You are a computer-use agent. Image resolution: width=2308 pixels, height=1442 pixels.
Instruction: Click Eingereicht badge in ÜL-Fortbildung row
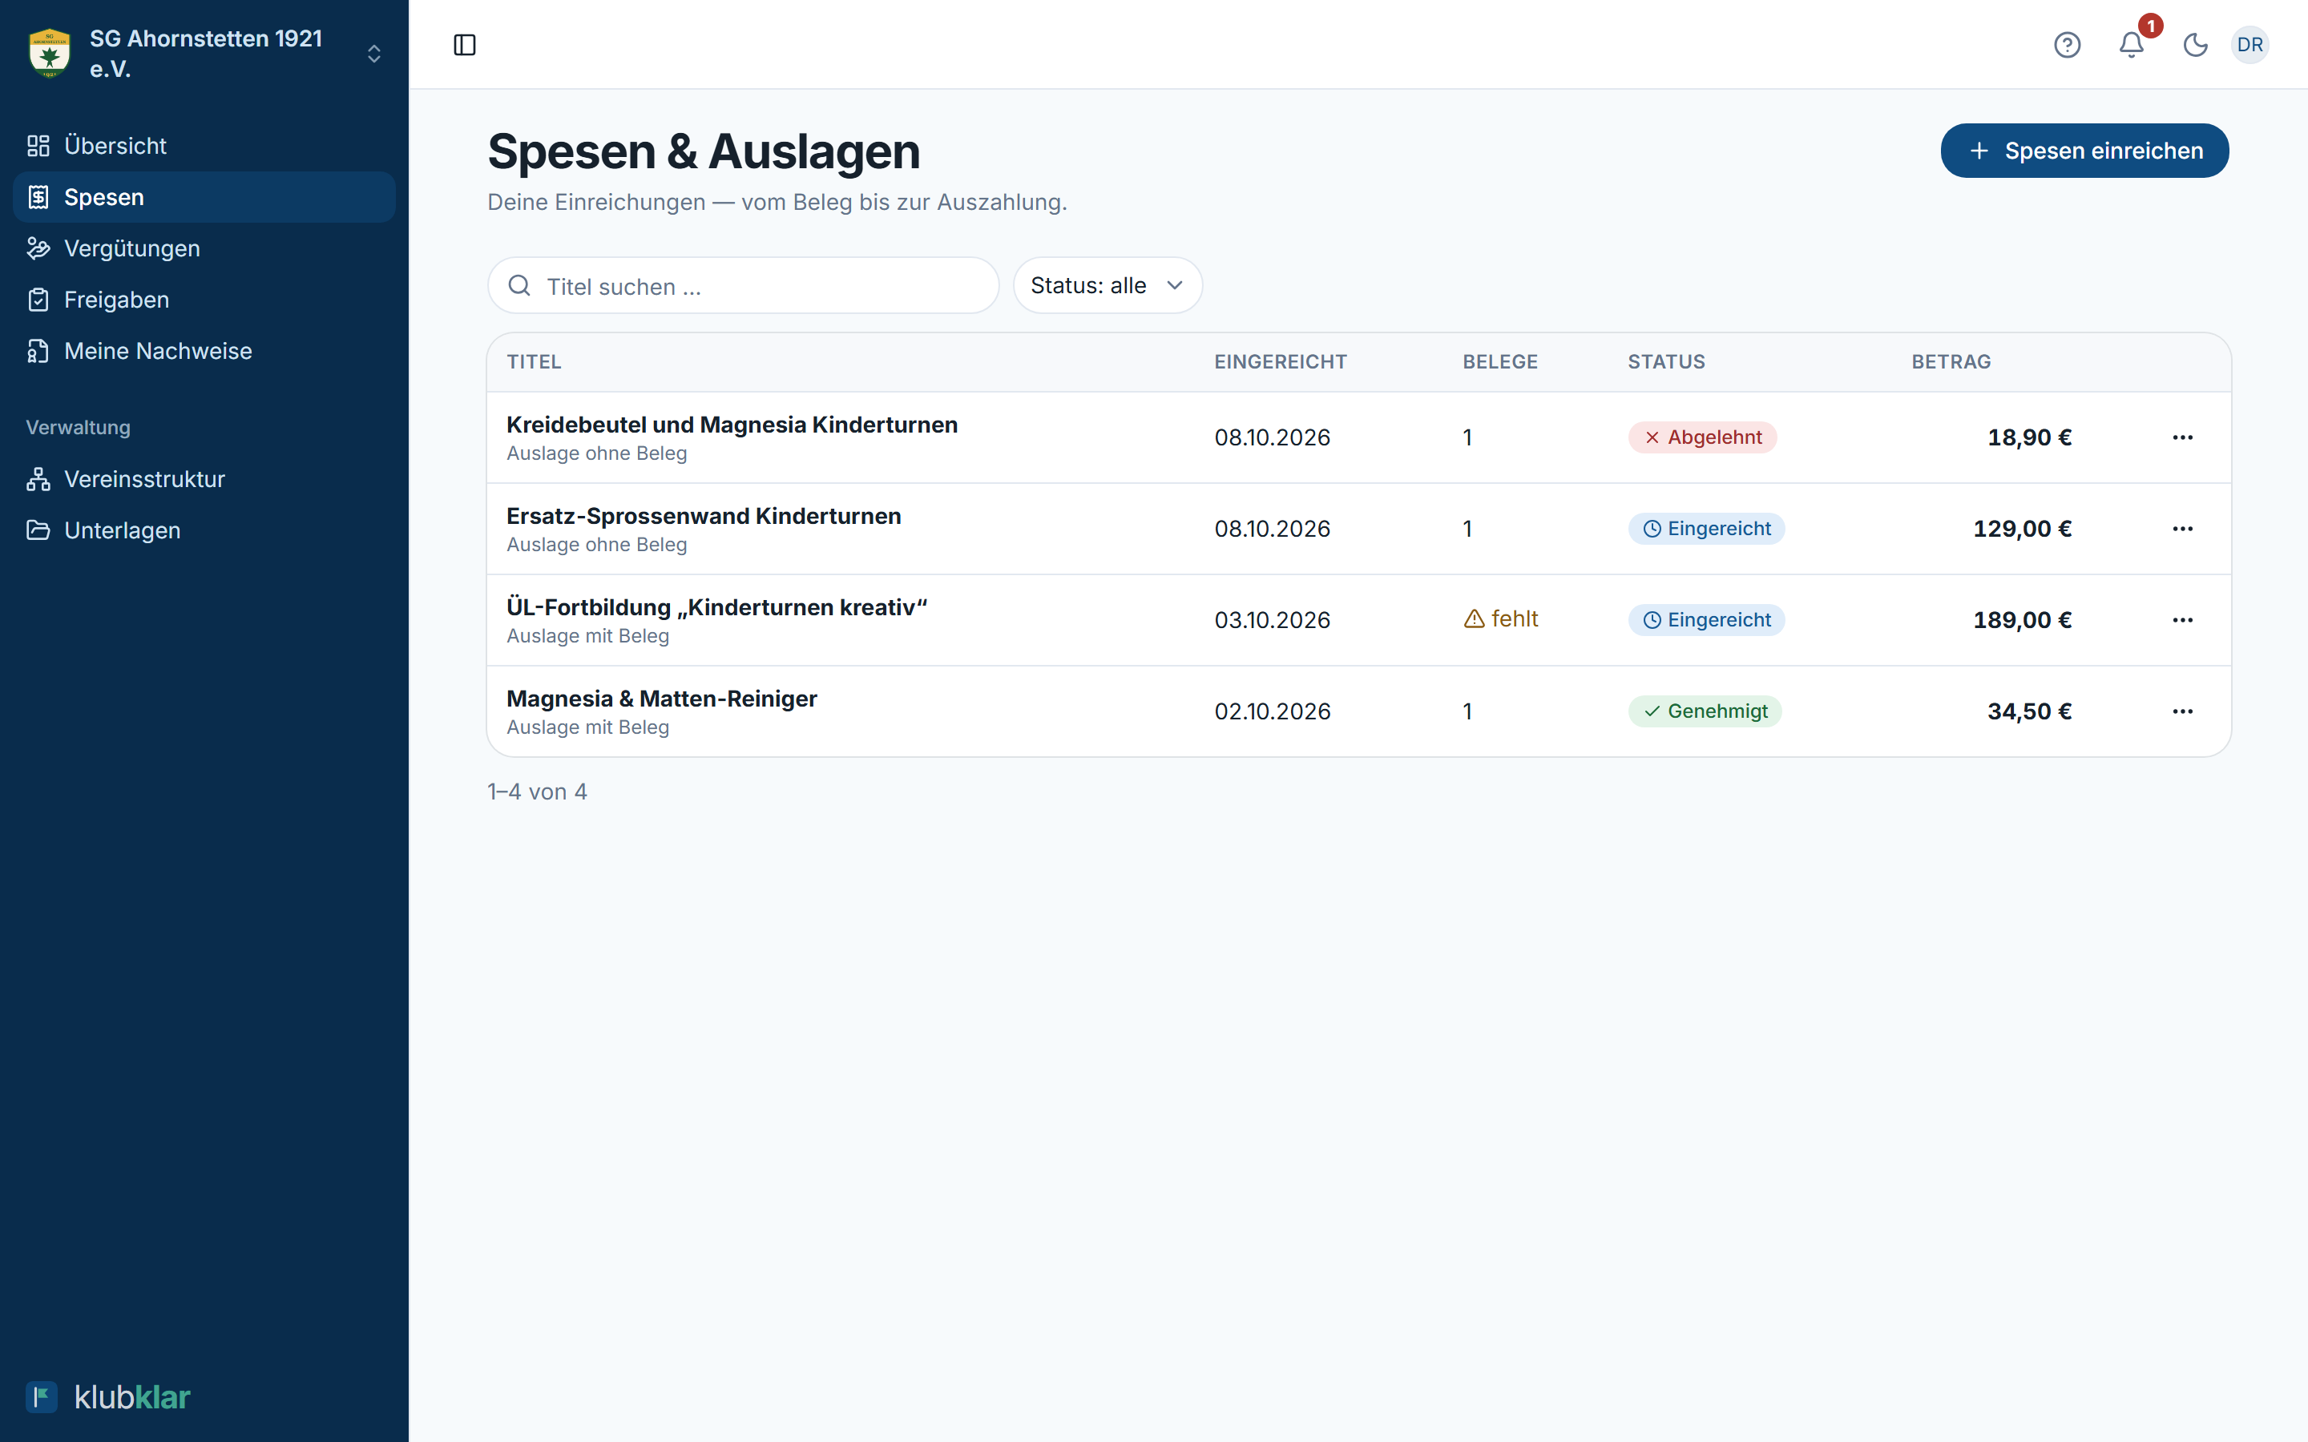(x=1706, y=621)
